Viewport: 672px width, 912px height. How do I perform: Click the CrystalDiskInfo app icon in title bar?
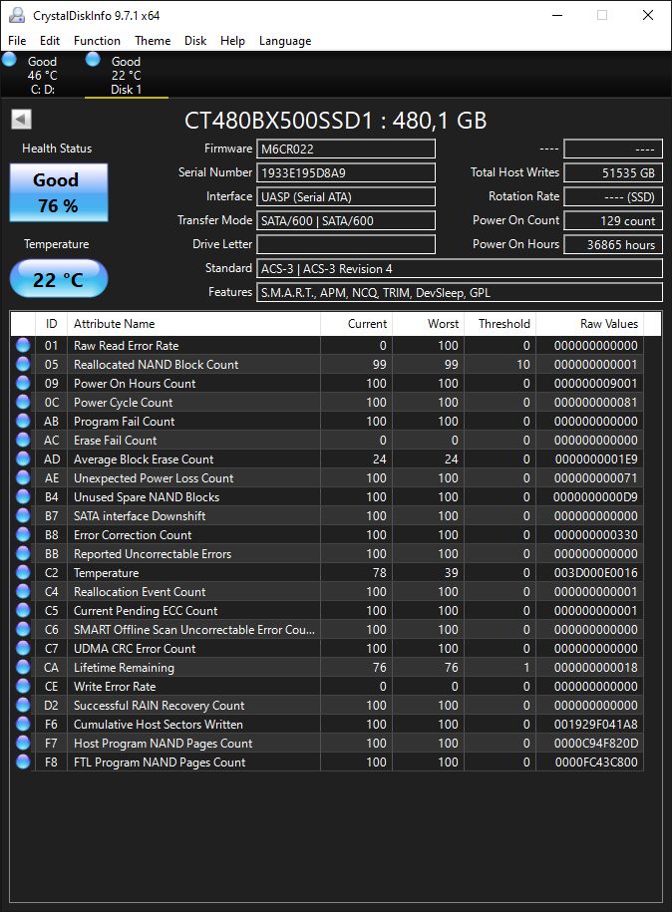[x=17, y=15]
